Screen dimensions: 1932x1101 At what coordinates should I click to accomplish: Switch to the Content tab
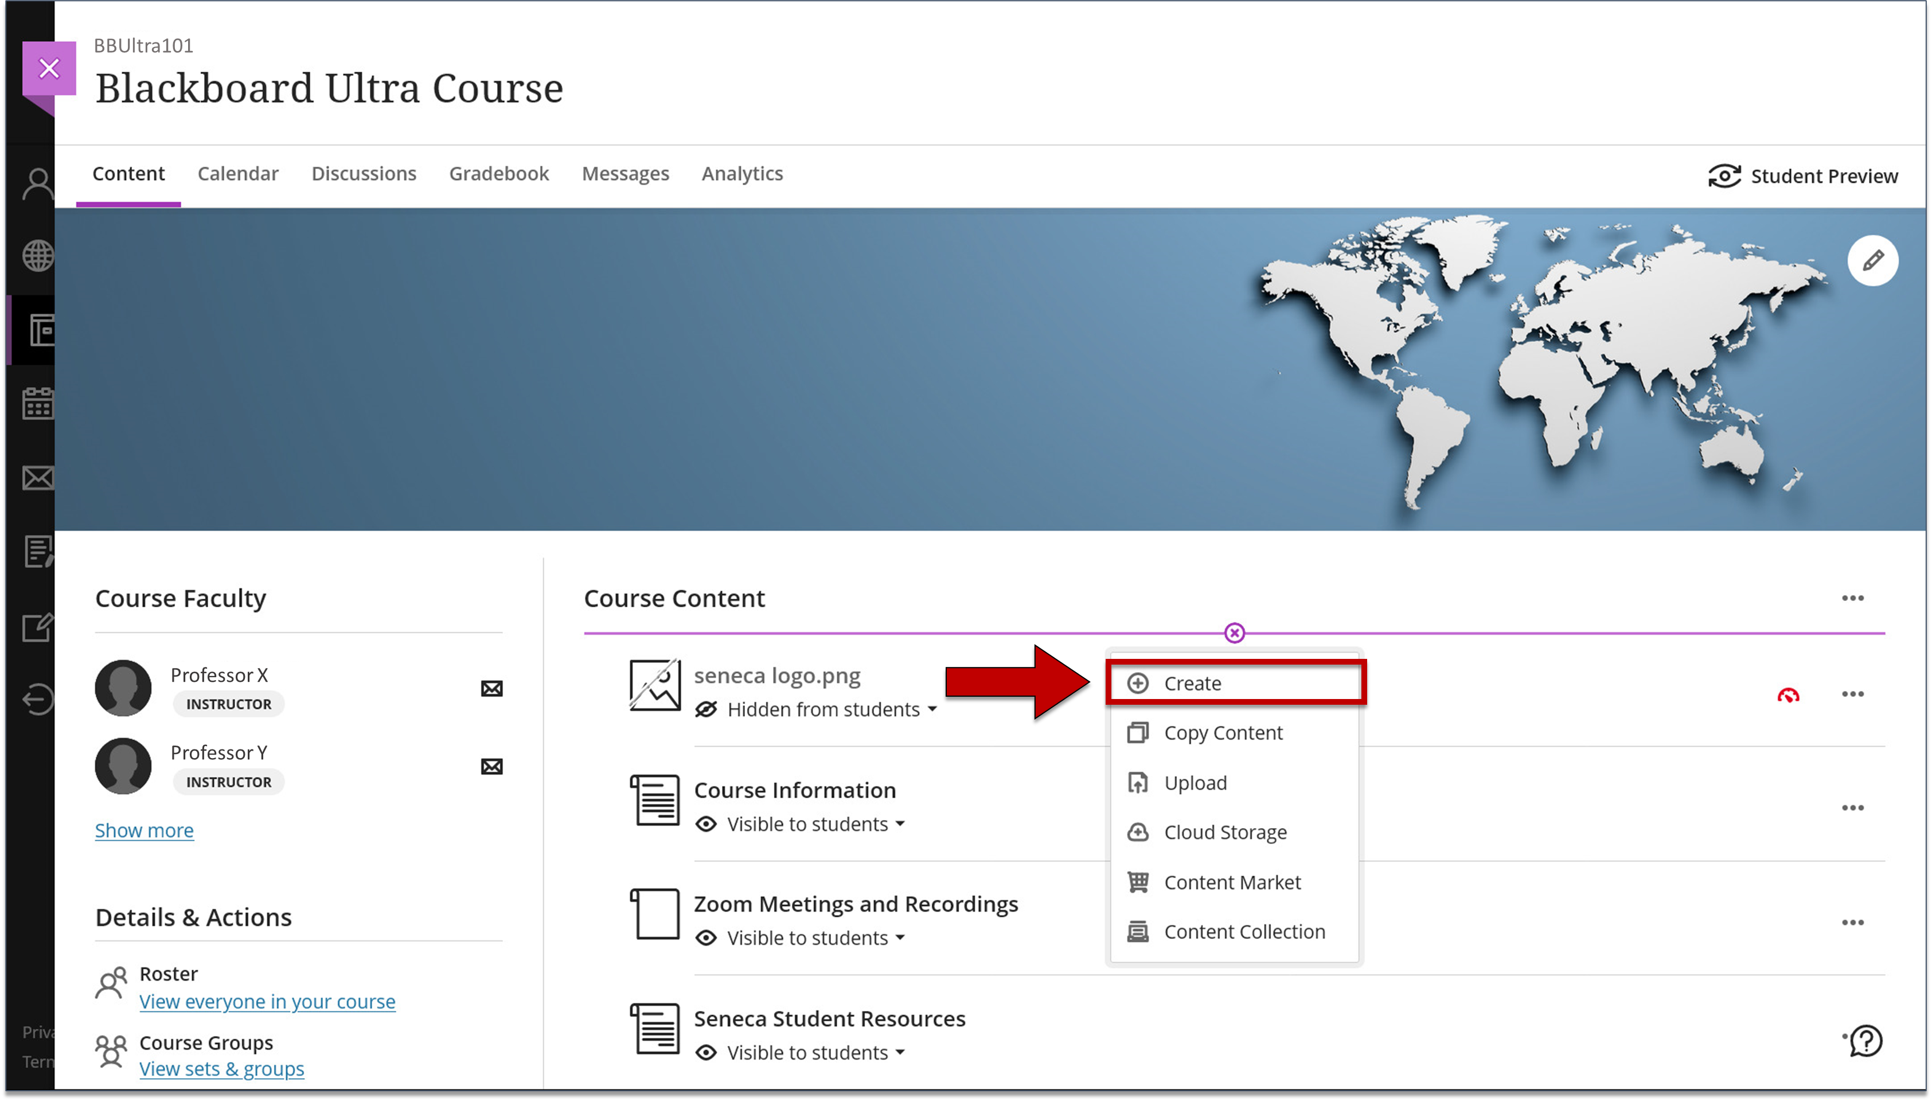click(128, 174)
